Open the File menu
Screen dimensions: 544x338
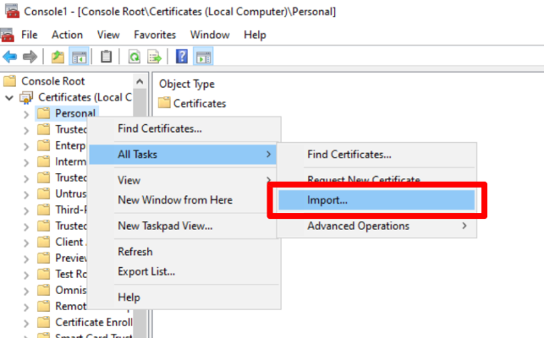coord(29,35)
